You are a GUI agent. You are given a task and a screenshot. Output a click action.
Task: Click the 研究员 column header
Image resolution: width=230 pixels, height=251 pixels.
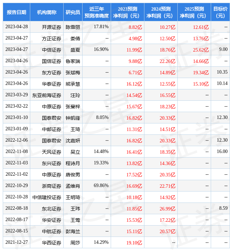pos(73,12)
